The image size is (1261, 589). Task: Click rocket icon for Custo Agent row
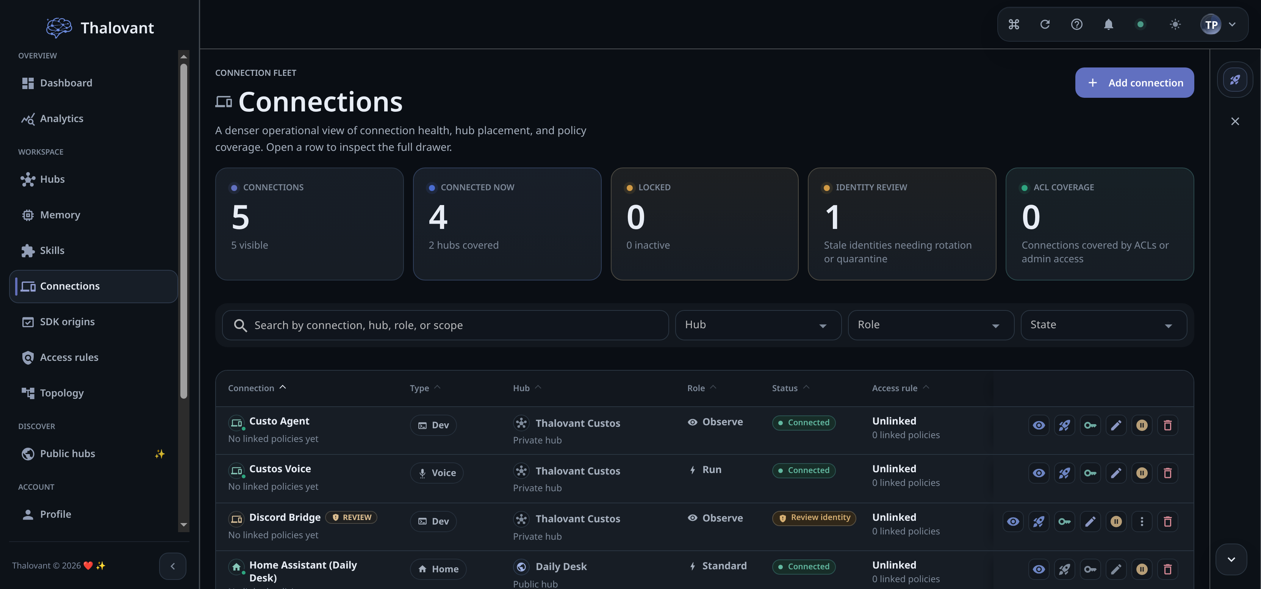(x=1064, y=426)
